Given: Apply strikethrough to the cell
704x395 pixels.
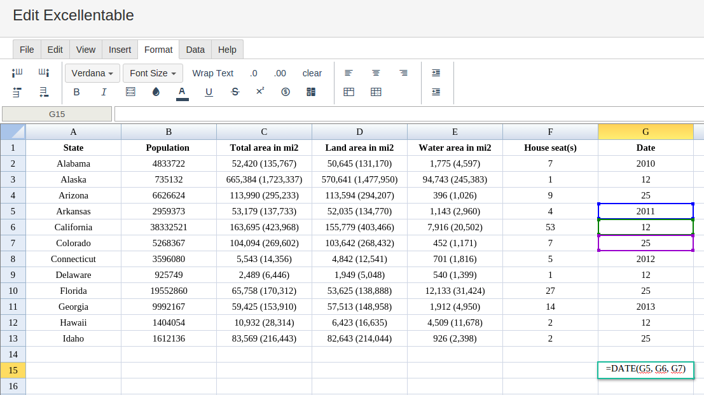Looking at the screenshot, I should click(x=235, y=92).
